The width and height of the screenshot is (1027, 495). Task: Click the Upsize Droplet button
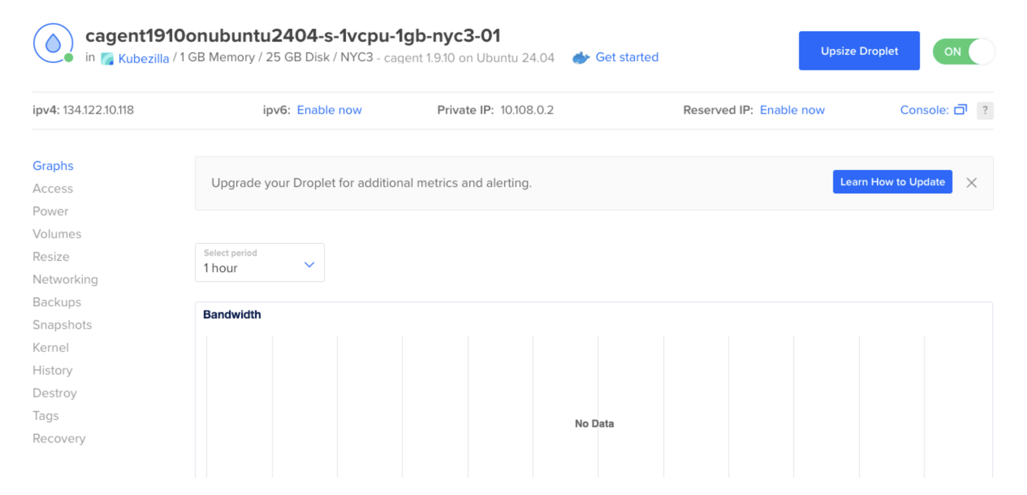pos(858,50)
